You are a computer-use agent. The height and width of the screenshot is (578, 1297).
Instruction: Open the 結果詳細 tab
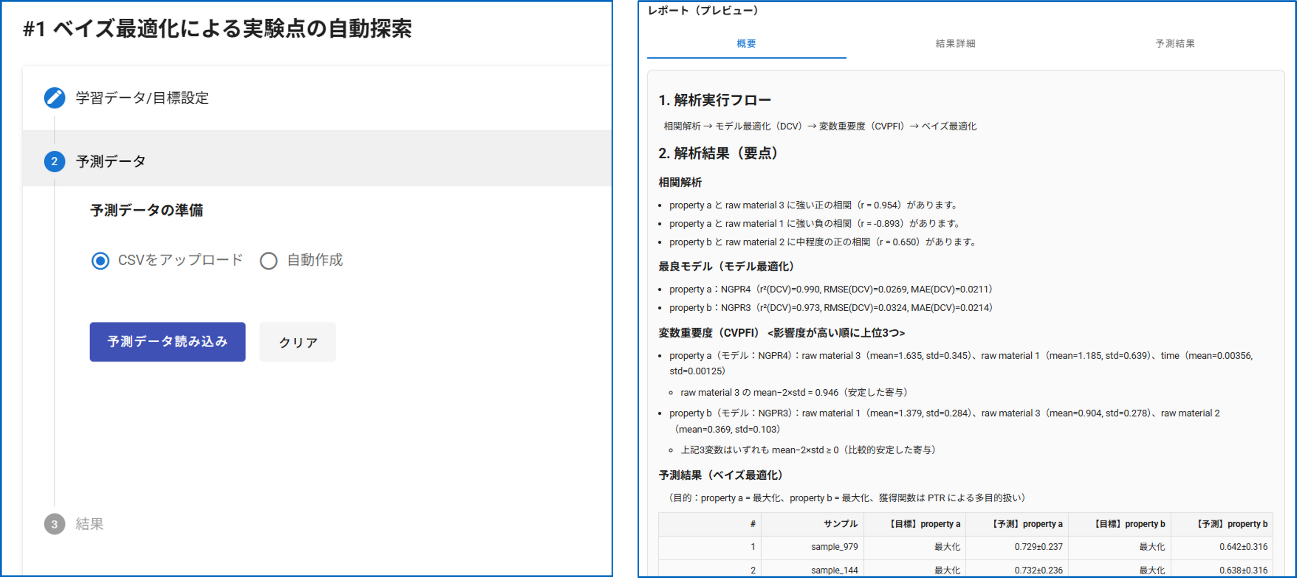[955, 44]
